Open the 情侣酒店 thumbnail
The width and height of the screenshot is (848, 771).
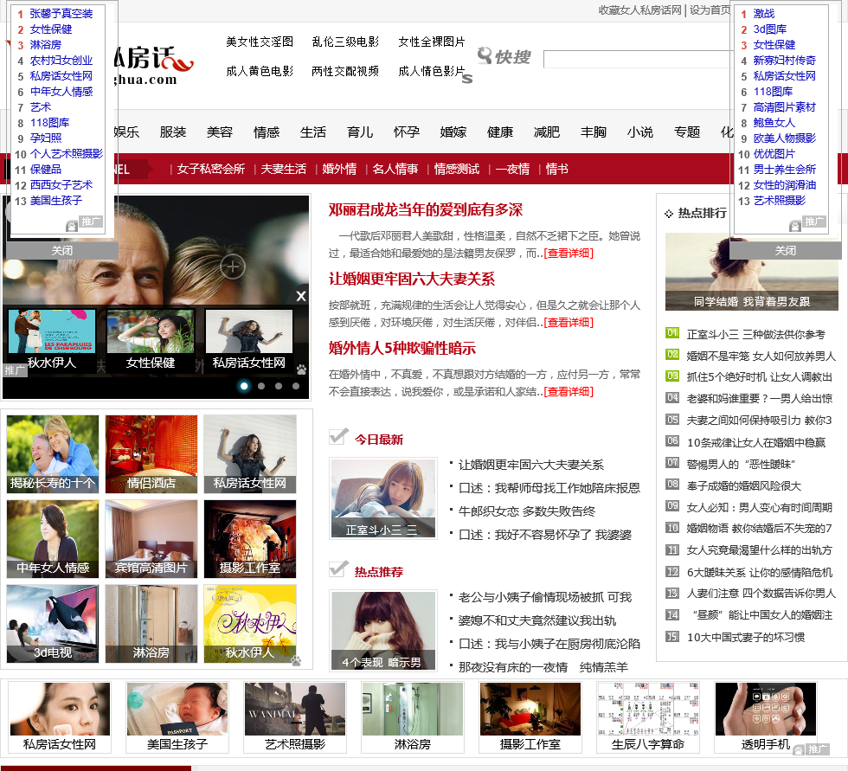pyautogui.click(x=151, y=454)
